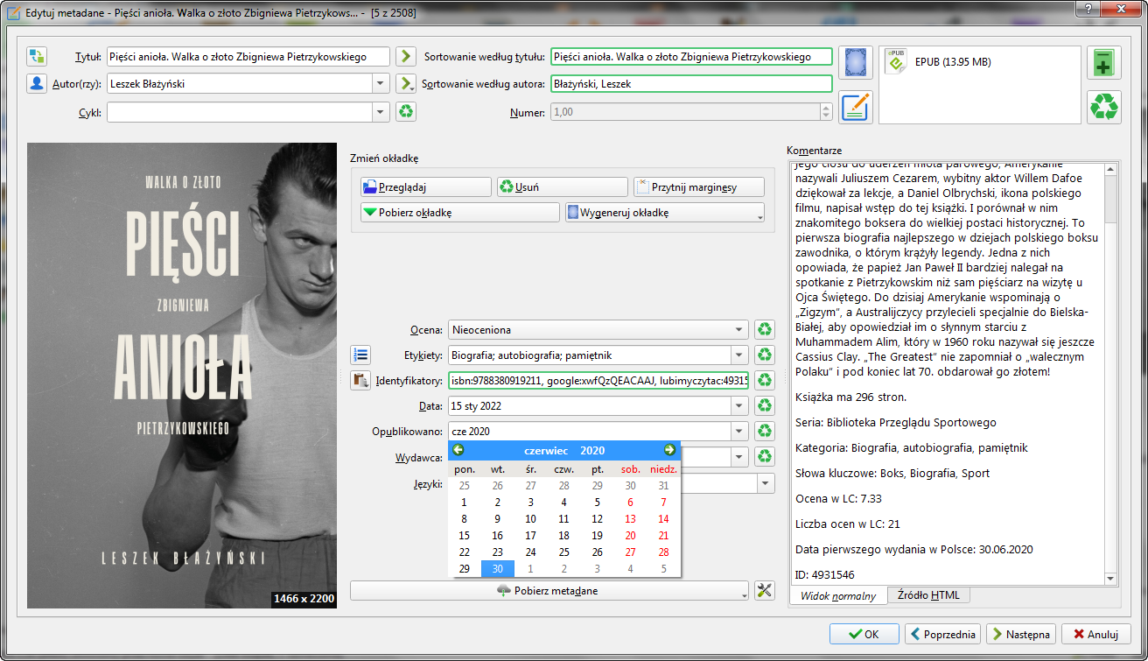
Task: Click the Tytuł title input field
Action: click(248, 57)
